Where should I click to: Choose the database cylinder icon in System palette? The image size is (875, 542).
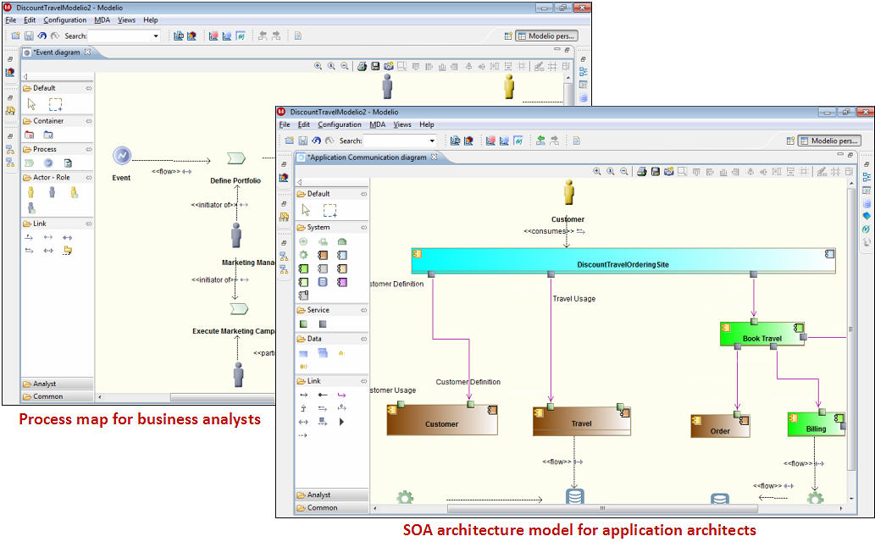[323, 283]
